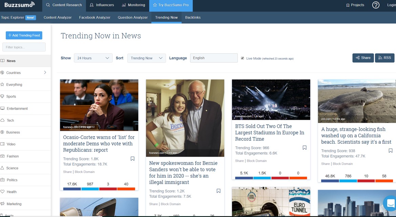Open the Ocasio-Cortez article thumbnail
Image resolution: width=396 pixels, height=217 pixels.
[x=99, y=105]
